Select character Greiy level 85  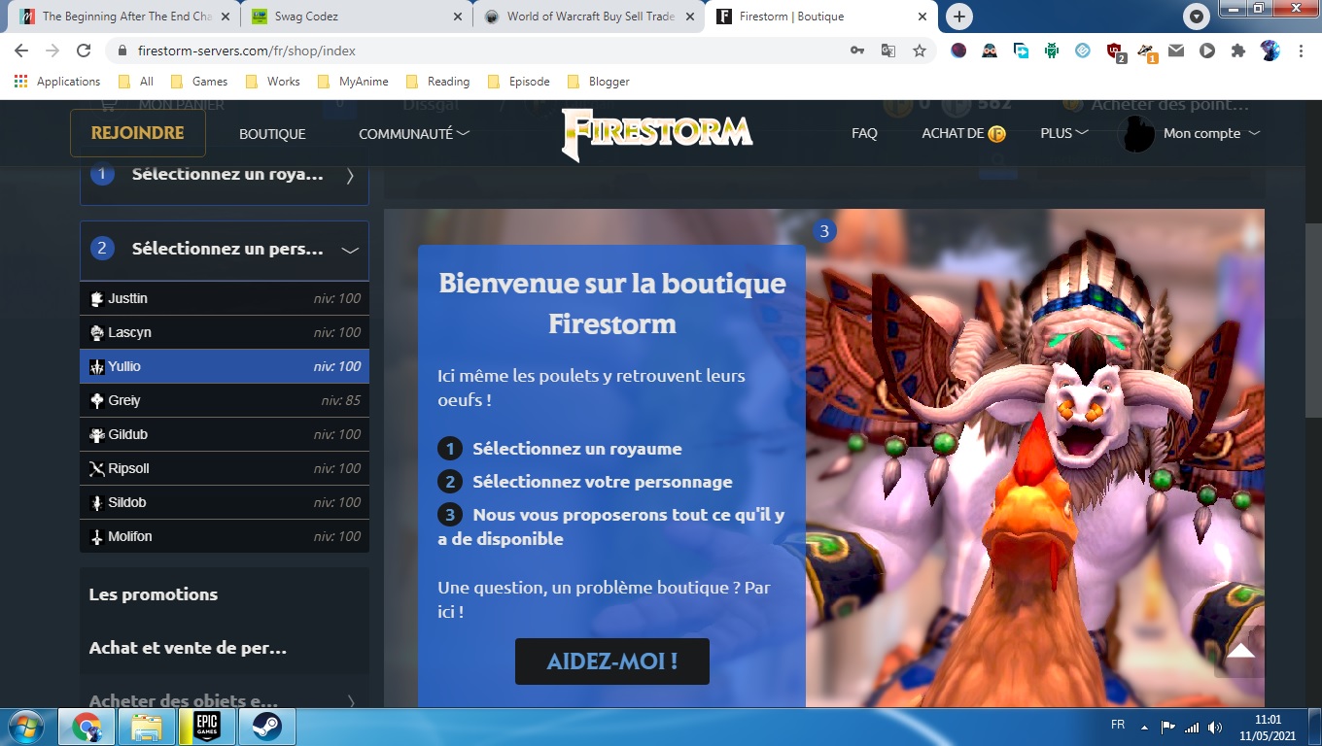click(x=225, y=400)
